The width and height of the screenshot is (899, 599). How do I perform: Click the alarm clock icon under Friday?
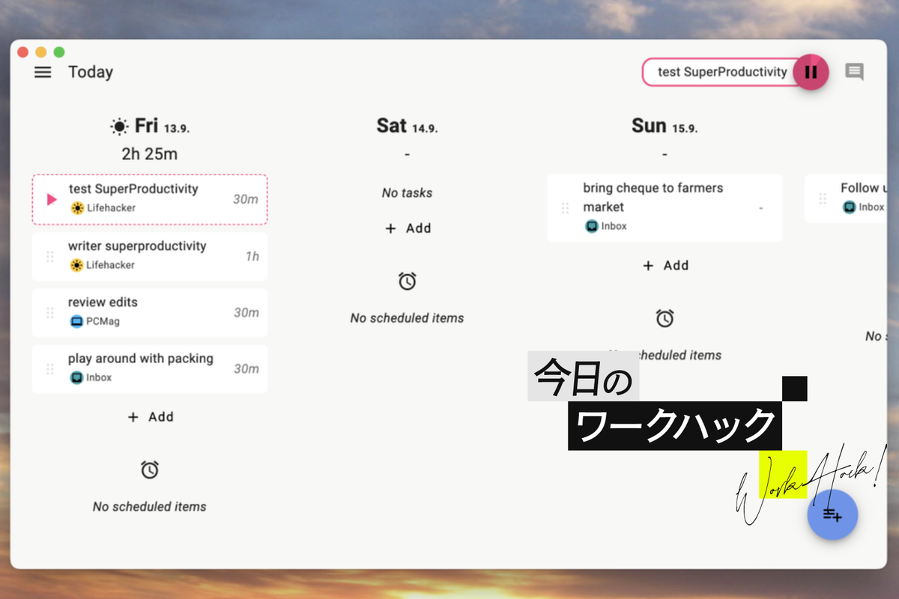coord(150,470)
